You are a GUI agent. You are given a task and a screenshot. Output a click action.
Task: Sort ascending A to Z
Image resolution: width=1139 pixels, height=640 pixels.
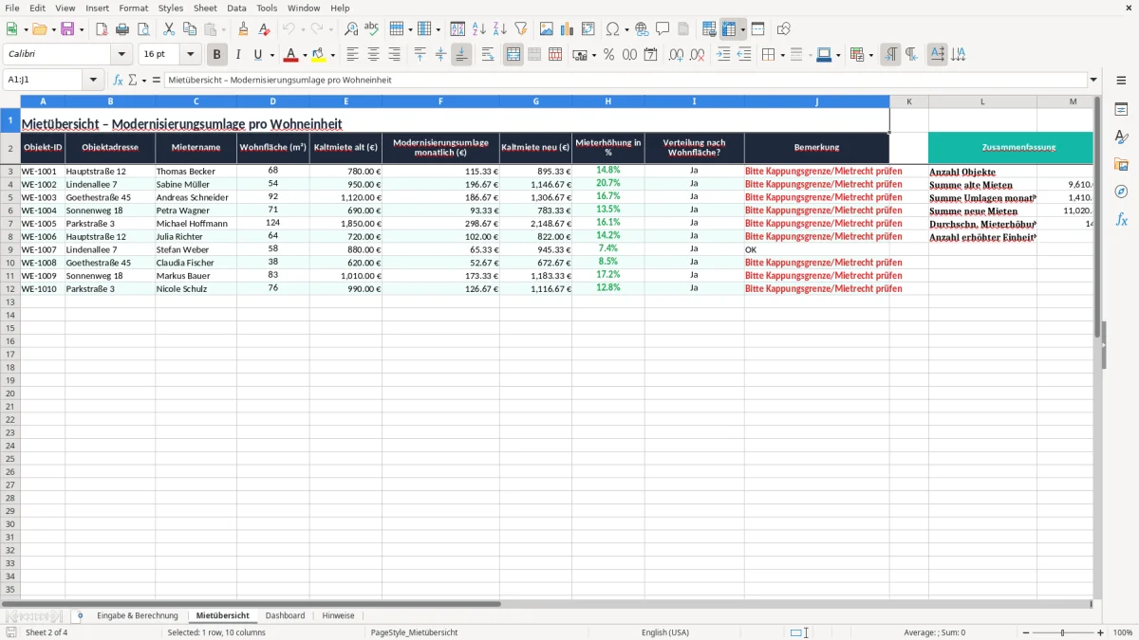click(x=479, y=29)
